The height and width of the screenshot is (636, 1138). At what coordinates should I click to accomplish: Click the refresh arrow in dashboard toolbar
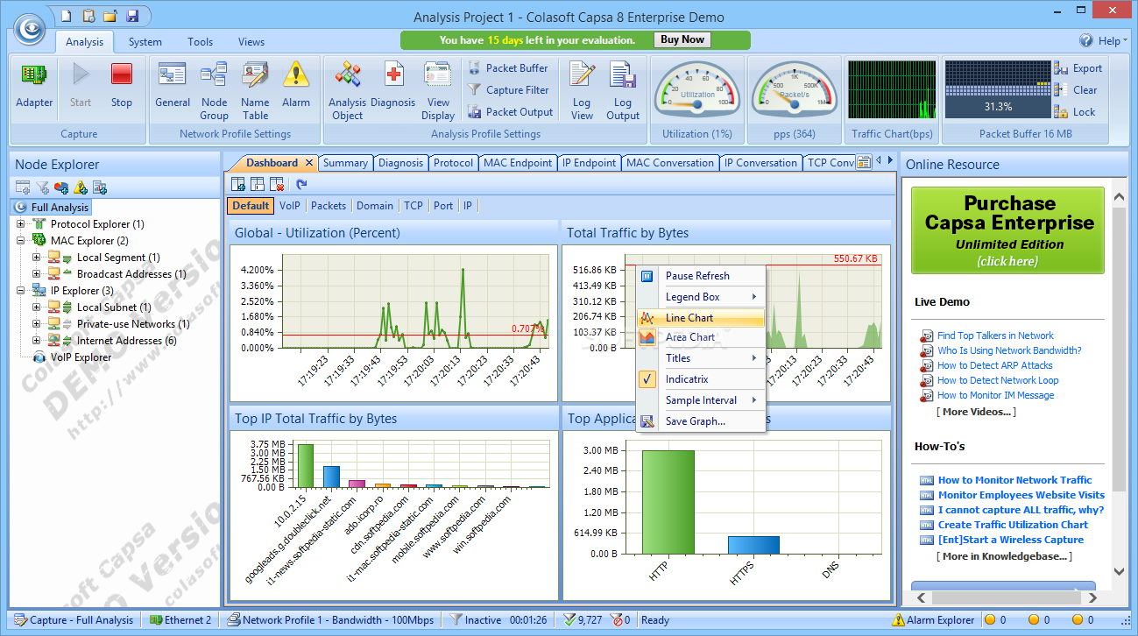pyautogui.click(x=301, y=184)
